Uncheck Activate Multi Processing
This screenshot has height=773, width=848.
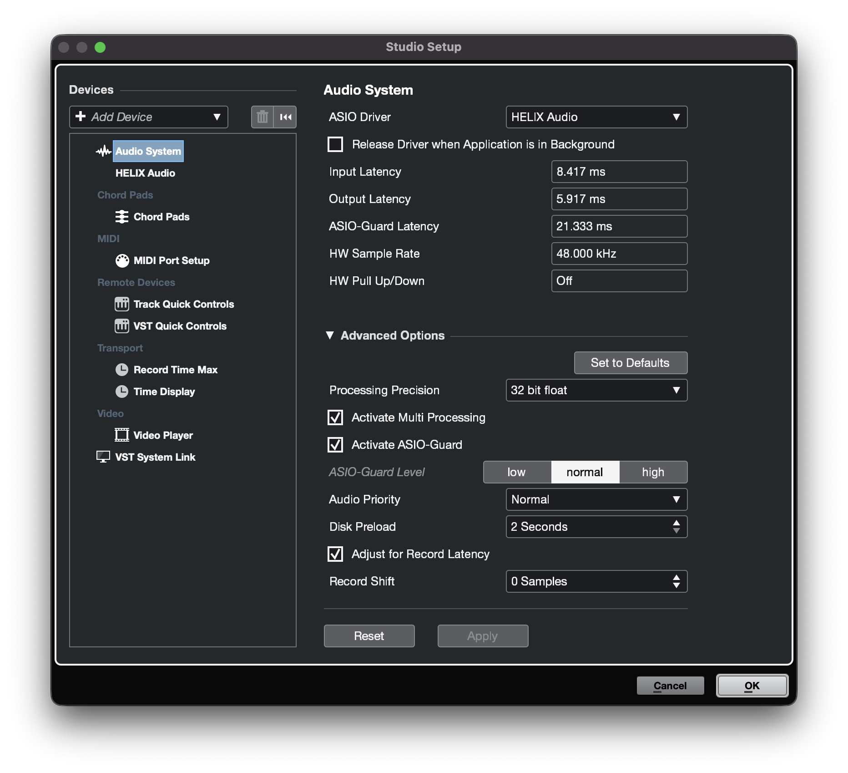335,417
